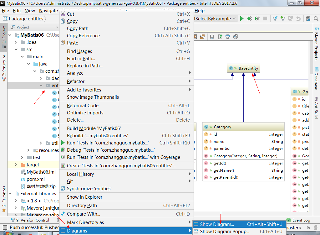
Task: Print the diagram with printer icon
Action: 227,37
